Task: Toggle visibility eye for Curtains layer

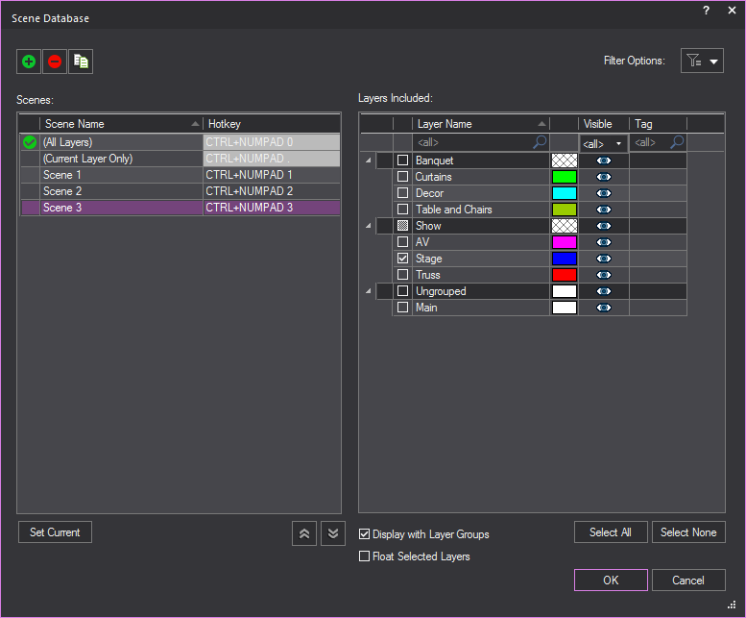Action: tap(604, 177)
